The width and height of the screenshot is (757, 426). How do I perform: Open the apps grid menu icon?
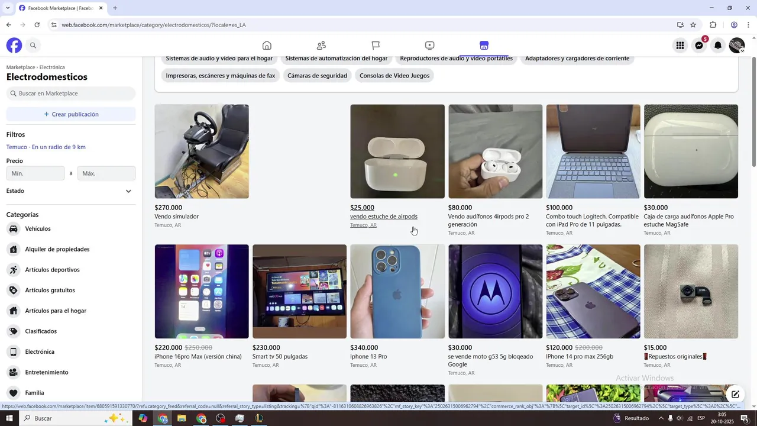[680, 46]
